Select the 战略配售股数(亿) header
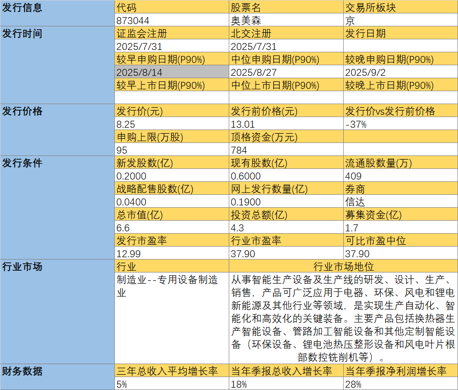Viewport: 458px width, 390px height. tap(172, 188)
